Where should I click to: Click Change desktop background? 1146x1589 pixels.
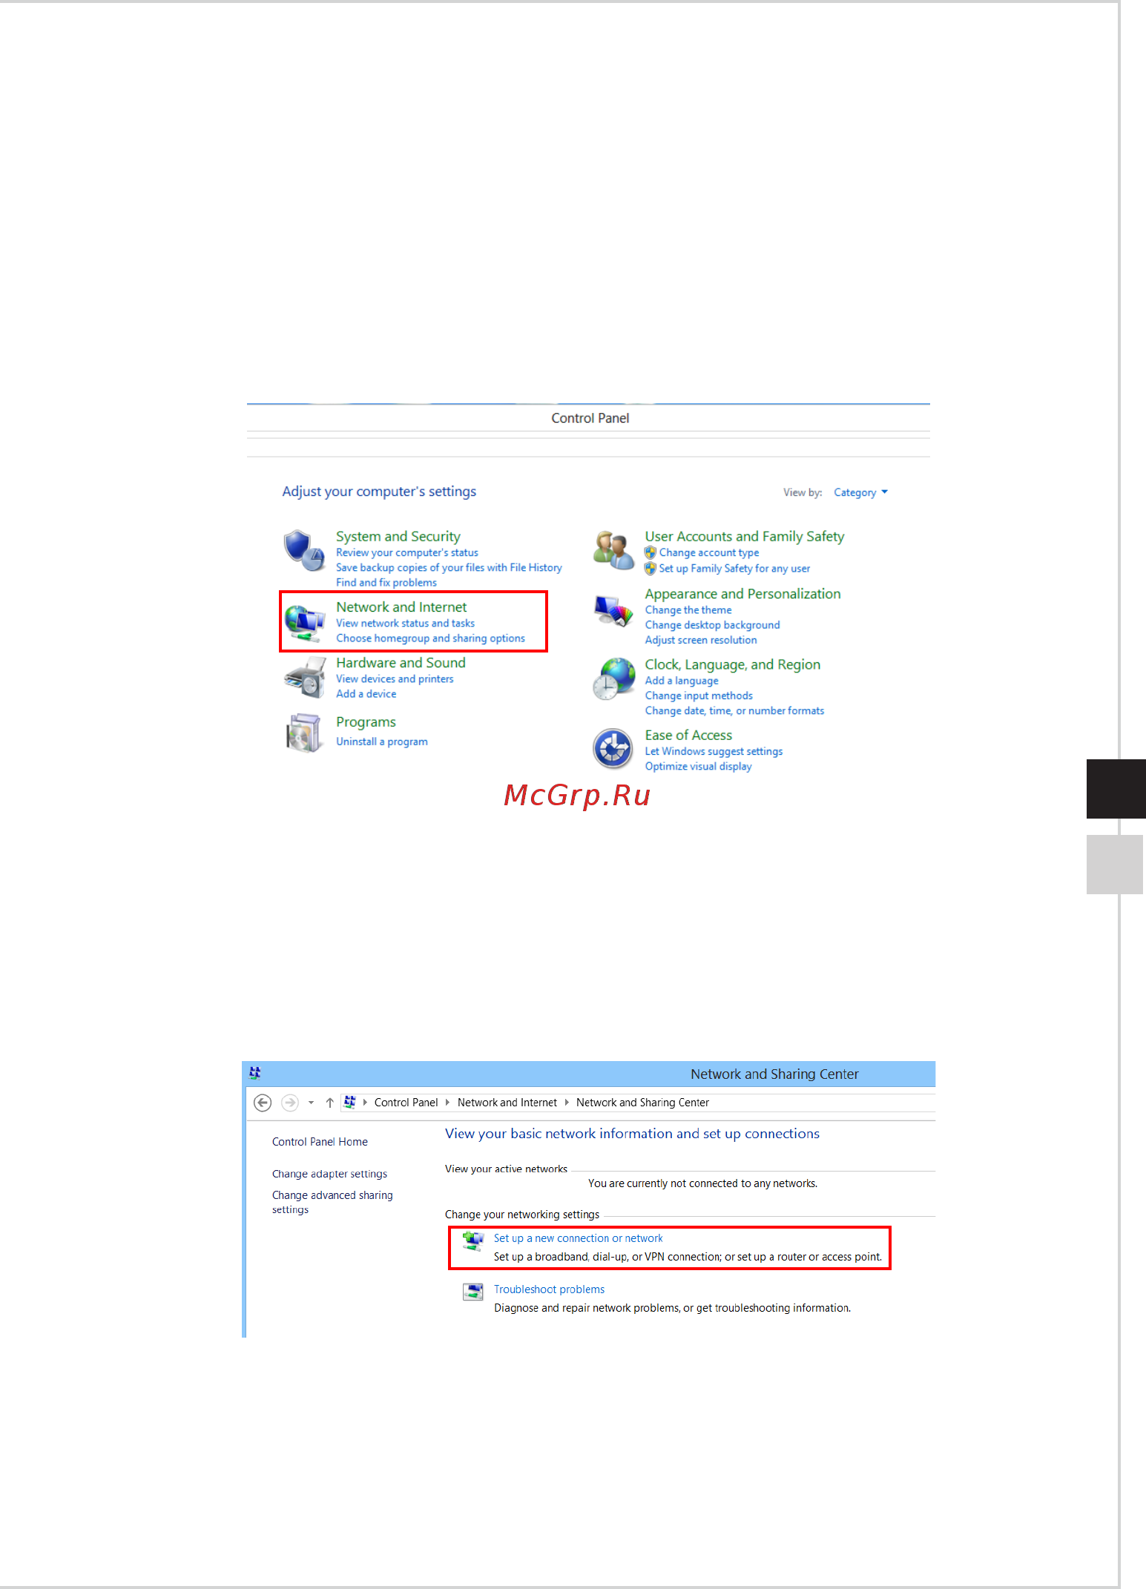[x=712, y=625]
